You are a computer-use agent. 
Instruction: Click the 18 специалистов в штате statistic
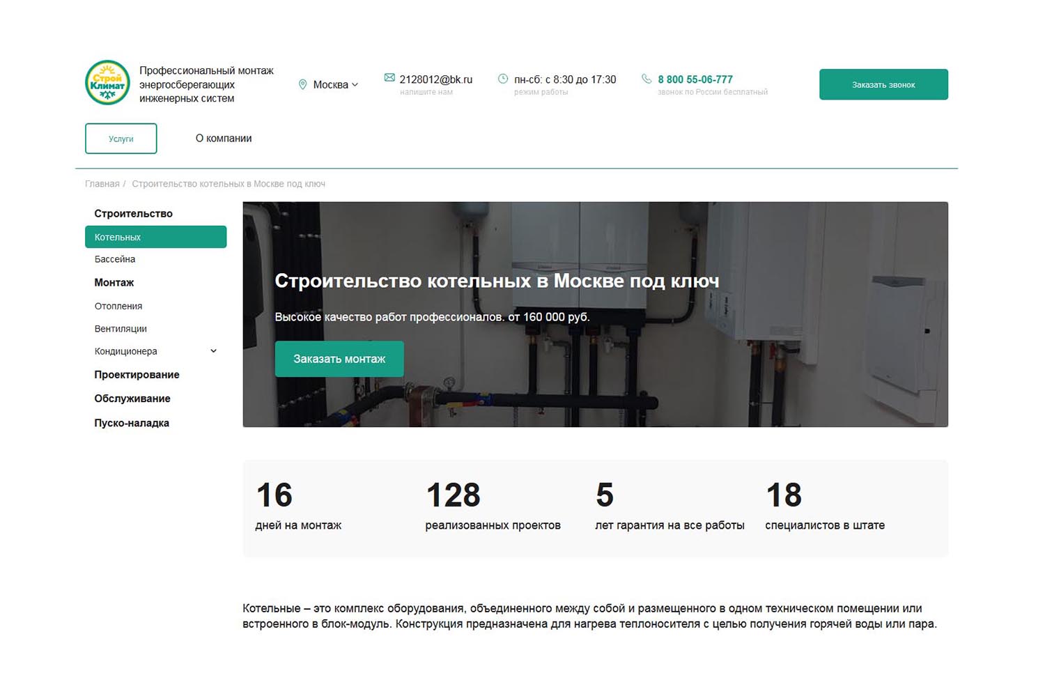click(x=825, y=506)
